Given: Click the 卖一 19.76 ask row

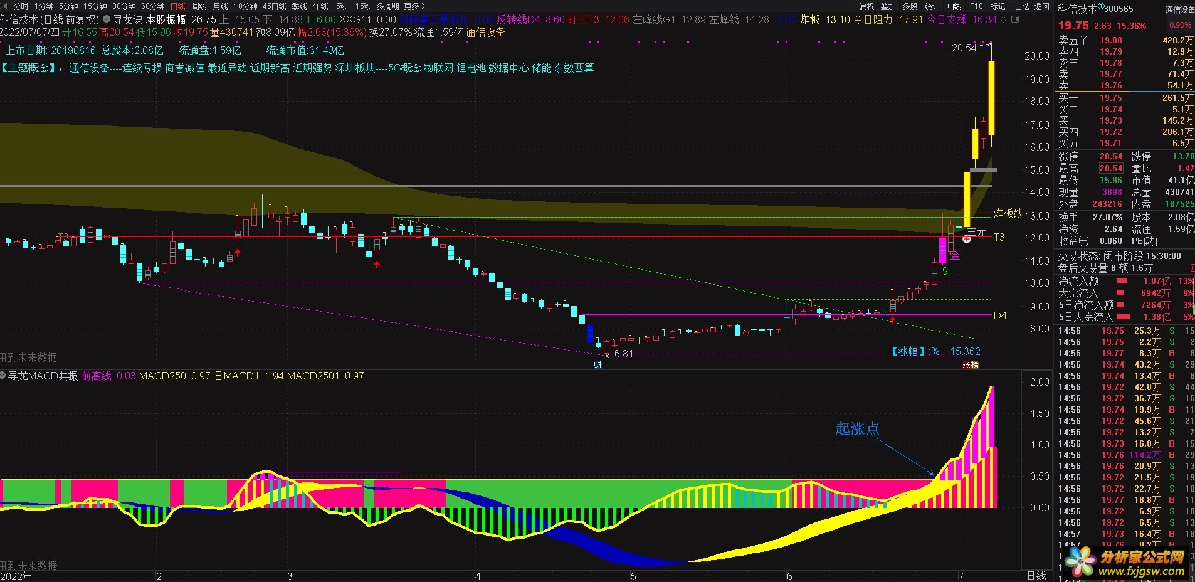Looking at the screenshot, I should [x=1126, y=85].
